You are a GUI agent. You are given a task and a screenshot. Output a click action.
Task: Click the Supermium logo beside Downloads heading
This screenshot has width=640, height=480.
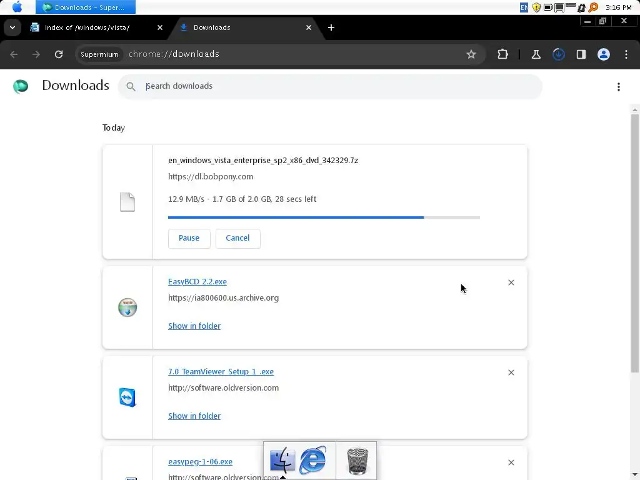[21, 86]
